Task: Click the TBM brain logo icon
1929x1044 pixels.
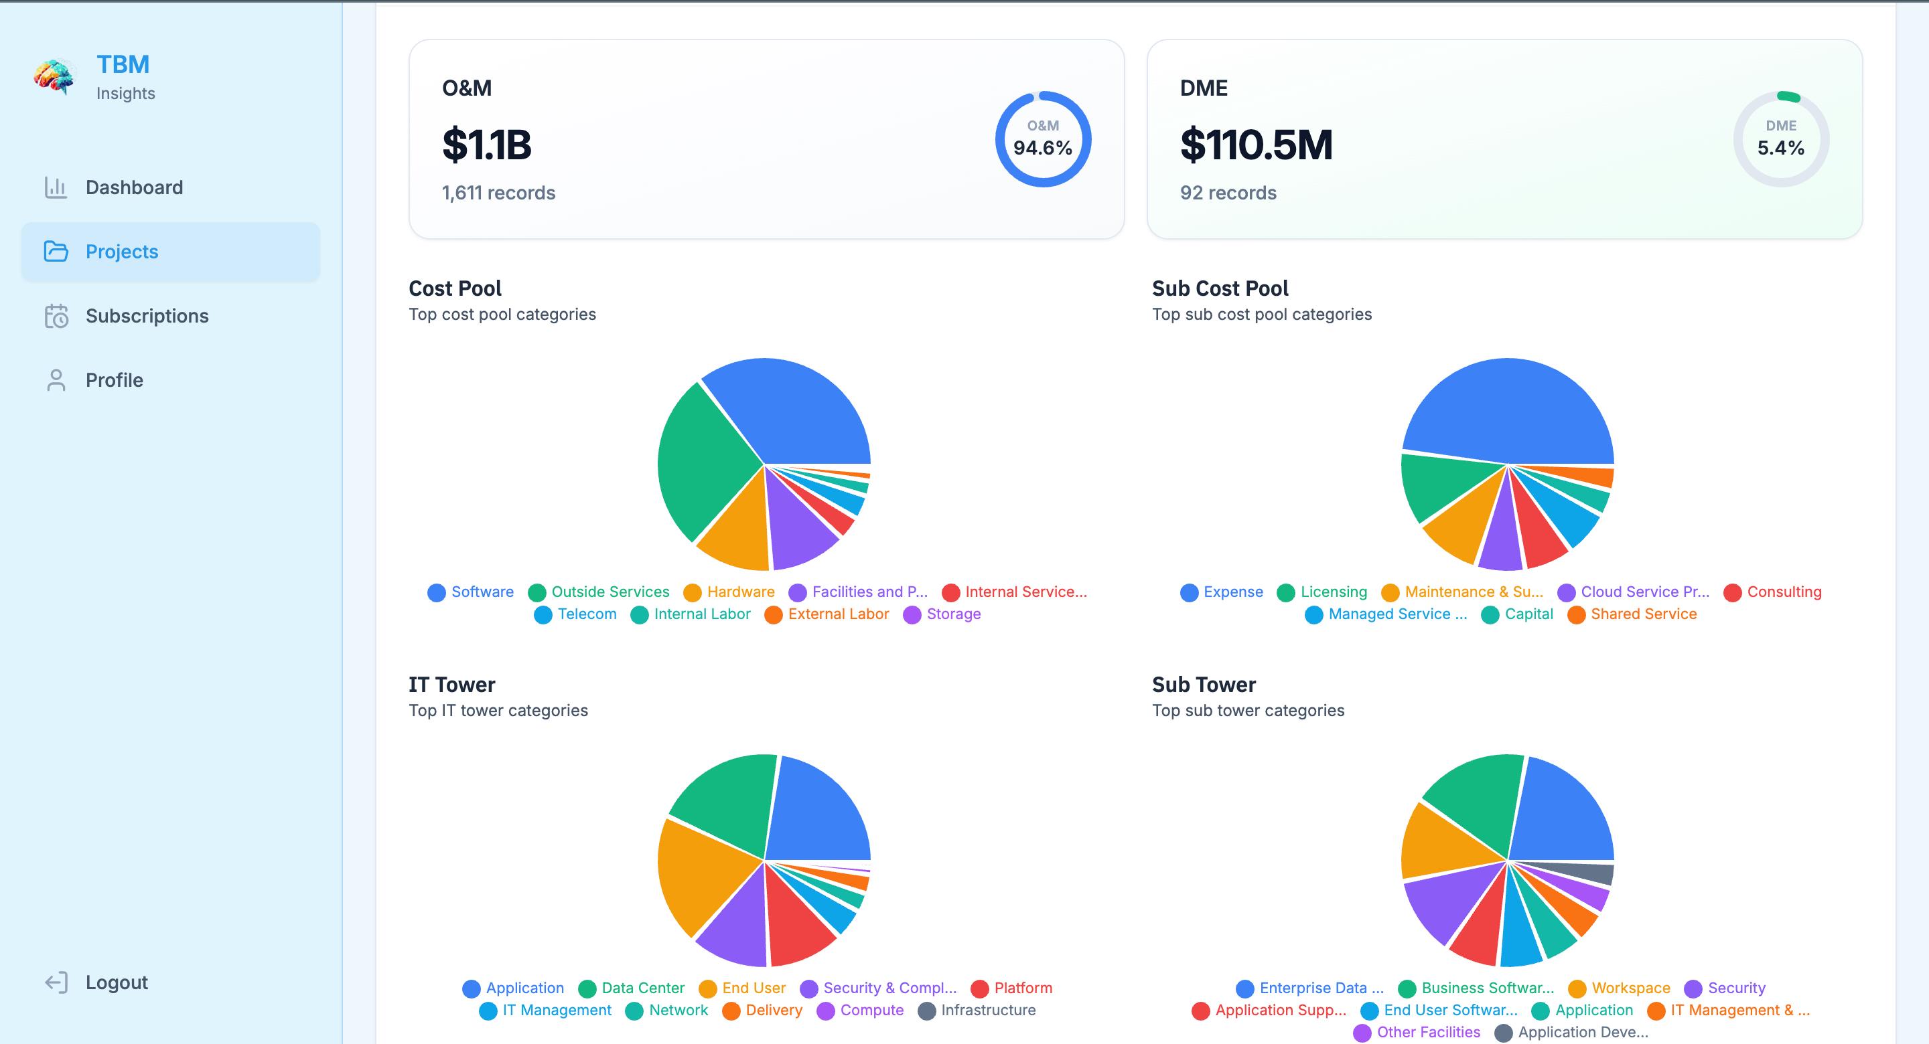Action: pos(54,76)
